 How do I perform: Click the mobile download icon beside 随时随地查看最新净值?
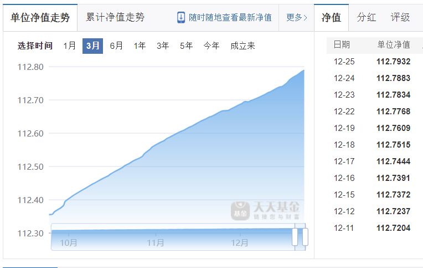(x=181, y=18)
